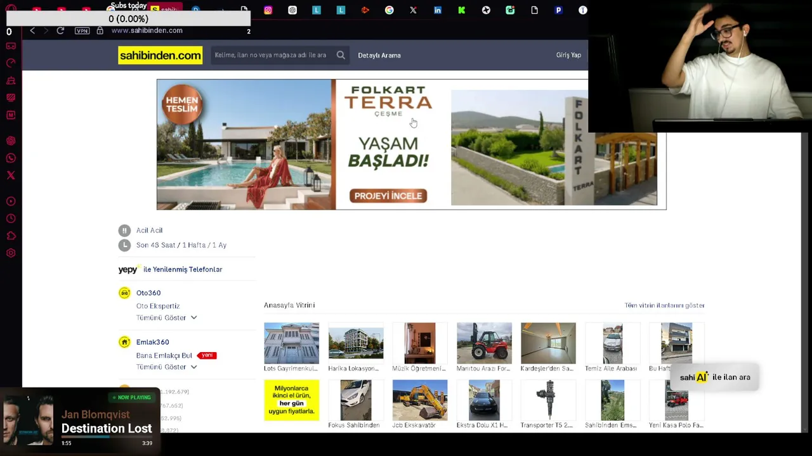Click the Oto360 car icon
The image size is (812, 456).
[x=124, y=293]
